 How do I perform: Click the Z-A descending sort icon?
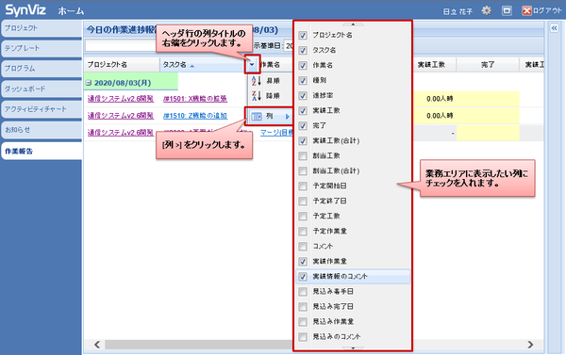pos(257,96)
